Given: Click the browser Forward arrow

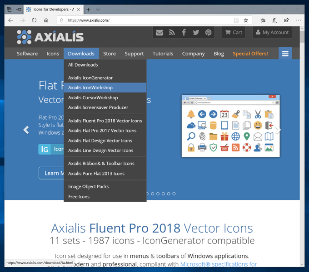Looking at the screenshot, I should 22,20.
